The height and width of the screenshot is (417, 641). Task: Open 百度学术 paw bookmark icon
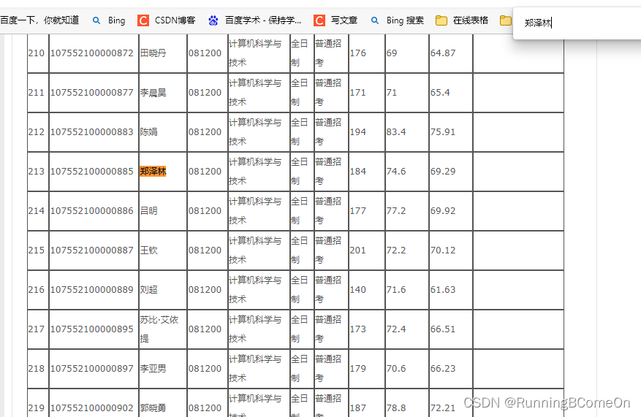213,20
